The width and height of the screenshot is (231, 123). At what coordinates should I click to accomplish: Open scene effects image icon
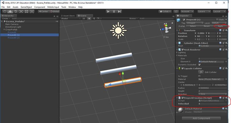[x=98, y=18]
